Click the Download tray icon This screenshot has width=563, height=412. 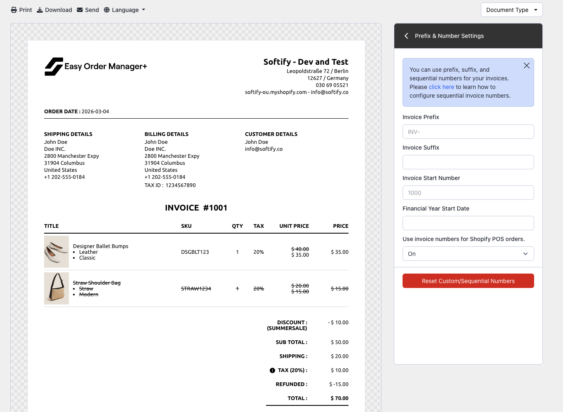tap(40, 10)
